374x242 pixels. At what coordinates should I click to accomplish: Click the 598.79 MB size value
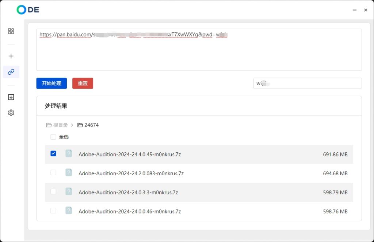point(335,192)
